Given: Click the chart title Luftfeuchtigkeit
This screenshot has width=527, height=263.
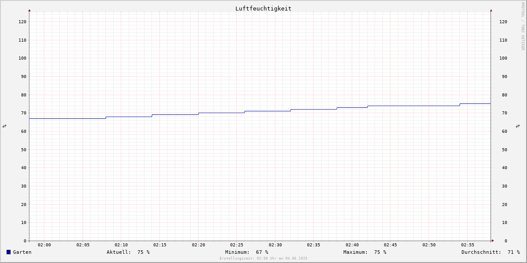Looking at the screenshot, I should pyautogui.click(x=263, y=8).
